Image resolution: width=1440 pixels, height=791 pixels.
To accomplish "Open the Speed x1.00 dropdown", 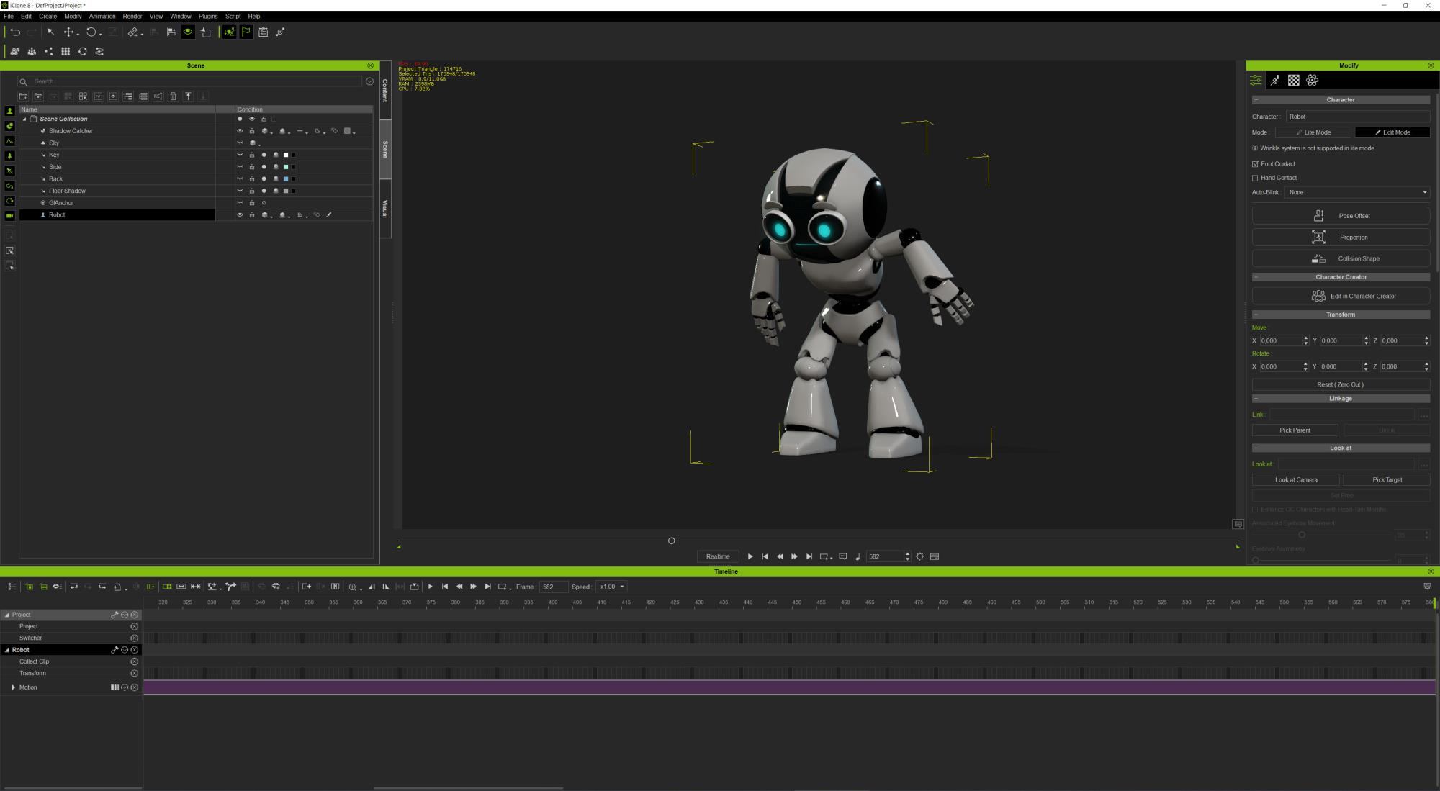I will [611, 587].
